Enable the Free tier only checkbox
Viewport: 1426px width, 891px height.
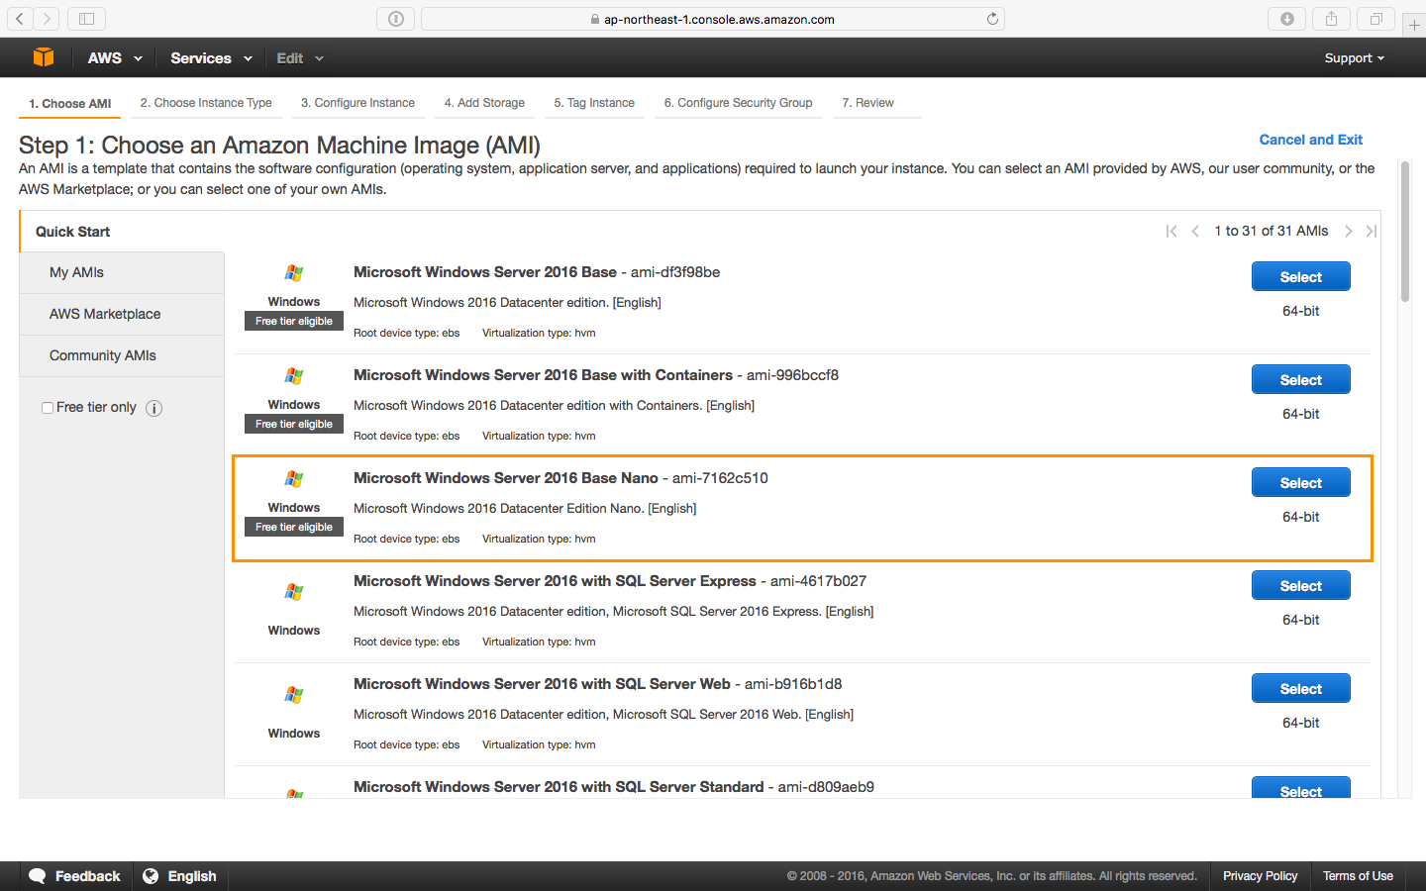point(48,408)
